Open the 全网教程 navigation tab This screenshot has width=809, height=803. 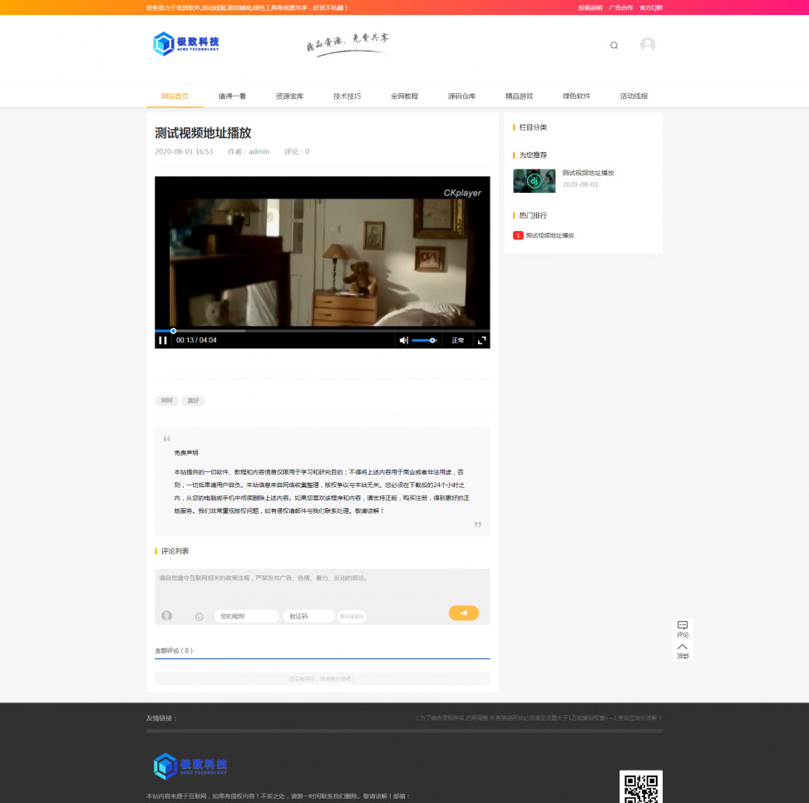404,96
